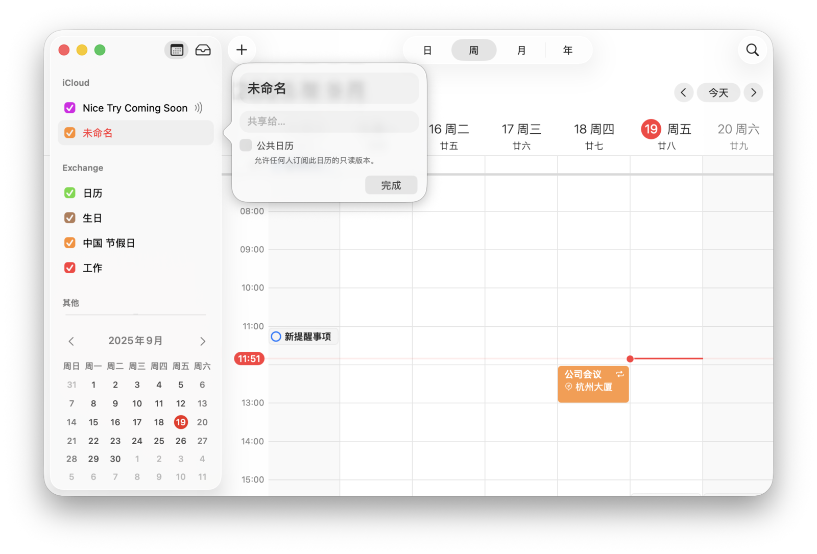
Task: Go to next week arrow
Action: 753,92
